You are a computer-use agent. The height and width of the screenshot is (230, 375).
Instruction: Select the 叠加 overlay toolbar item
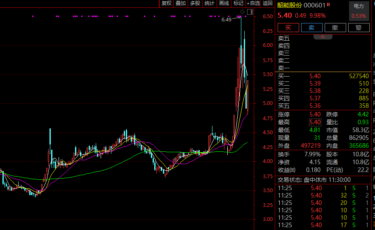coord(181,3)
